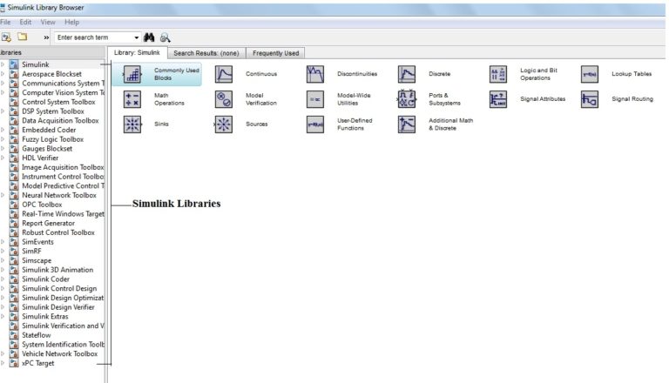Open the Signal Routing library icon
669x383 pixels.
(x=590, y=99)
